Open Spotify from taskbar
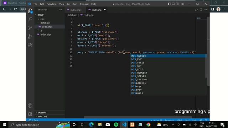This screenshot has height=128, width=228. [x=116, y=125]
